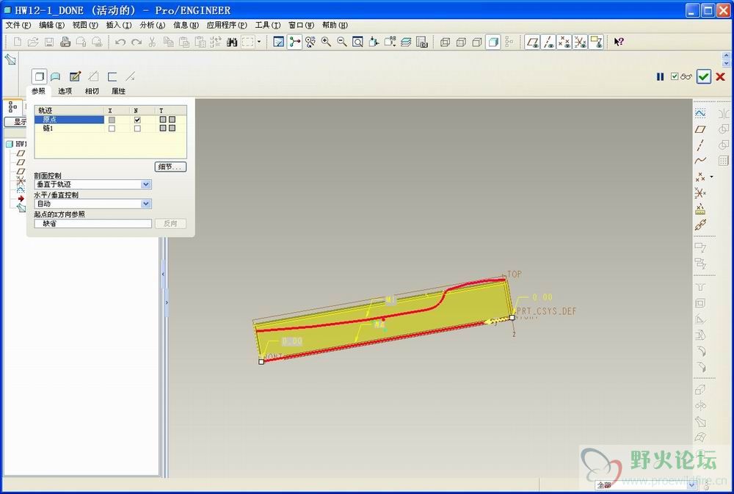Open the 剖面控制 dropdown
Image resolution: width=734 pixels, height=494 pixels.
(146, 184)
